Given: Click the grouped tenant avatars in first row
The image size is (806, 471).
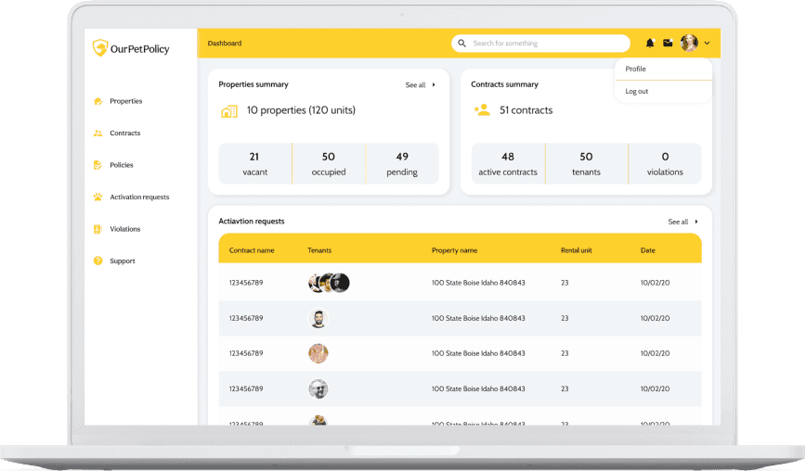Looking at the screenshot, I should pyautogui.click(x=329, y=283).
